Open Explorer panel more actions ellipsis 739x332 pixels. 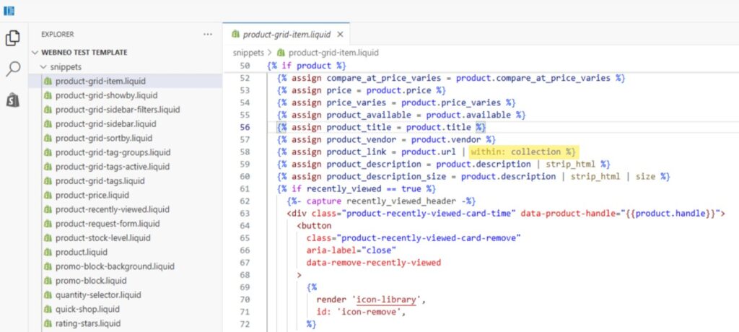click(208, 34)
